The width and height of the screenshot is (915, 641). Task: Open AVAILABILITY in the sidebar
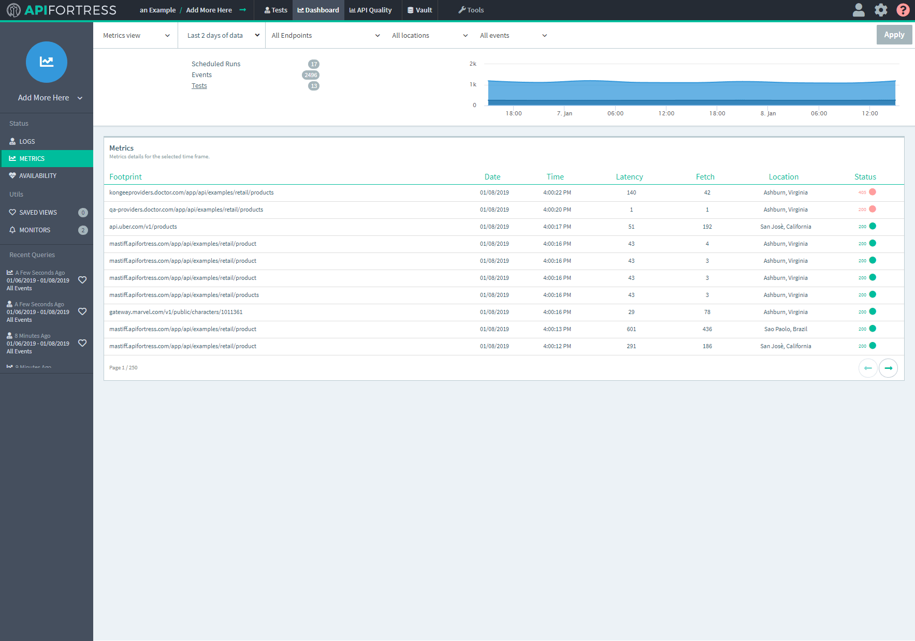click(x=37, y=175)
